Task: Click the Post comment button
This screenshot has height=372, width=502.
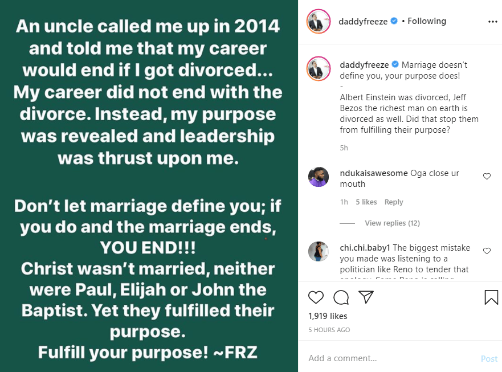Action: click(489, 359)
